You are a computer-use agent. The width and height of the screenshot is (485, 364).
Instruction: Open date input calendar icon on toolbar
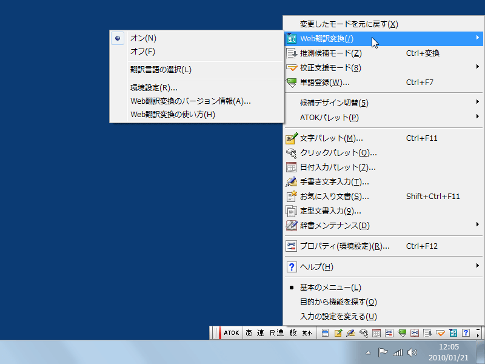(376, 333)
